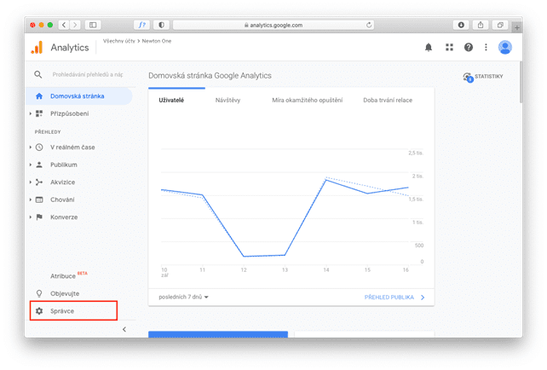Click the Safari reload page icon
This screenshot has height=370, width=547.
click(369, 25)
